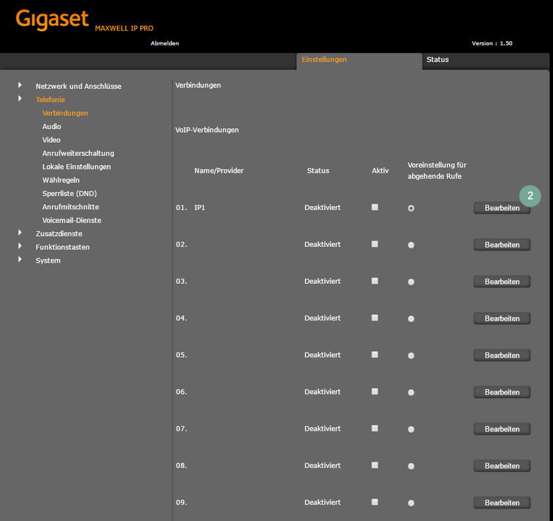Switch to the Status tab

pos(437,59)
